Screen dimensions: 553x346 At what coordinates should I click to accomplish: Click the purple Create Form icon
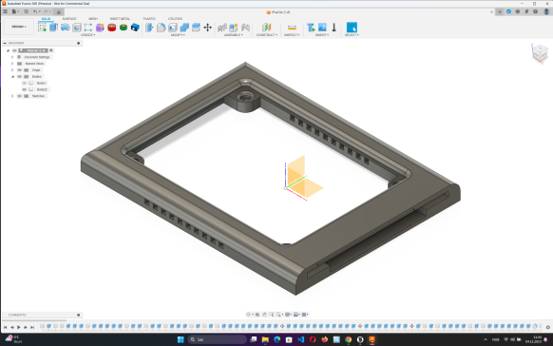100,28
